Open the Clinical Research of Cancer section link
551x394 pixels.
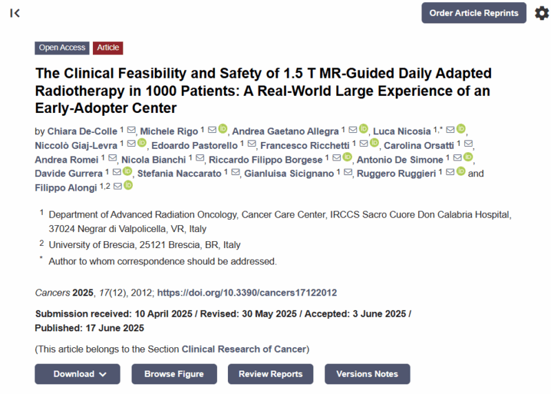click(x=244, y=349)
